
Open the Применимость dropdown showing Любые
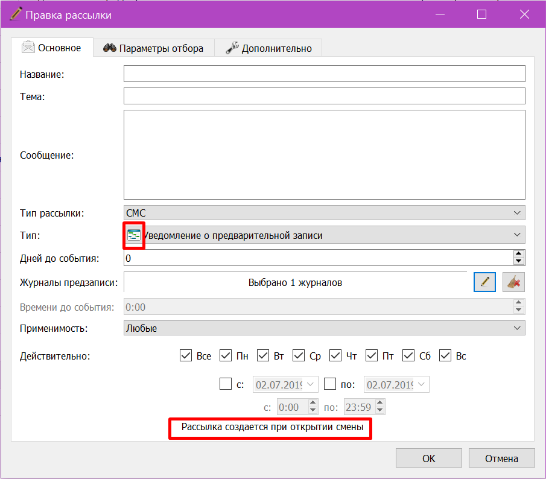pos(324,328)
